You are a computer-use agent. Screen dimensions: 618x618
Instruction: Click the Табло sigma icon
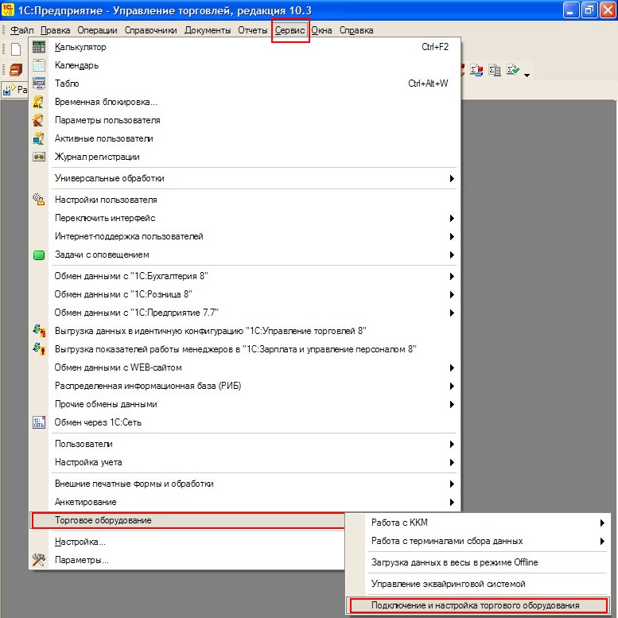click(x=39, y=84)
